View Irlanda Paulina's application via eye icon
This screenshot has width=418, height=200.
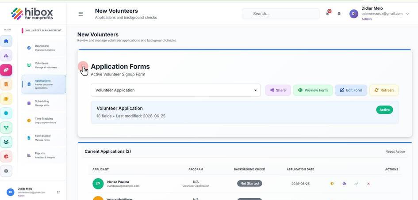(x=344, y=184)
